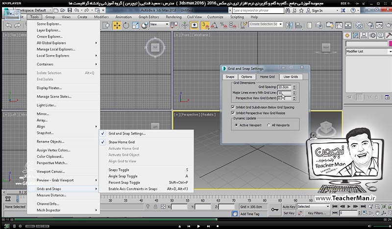Open the Modifier List dropdown
The image size is (392, 229).
369,51
